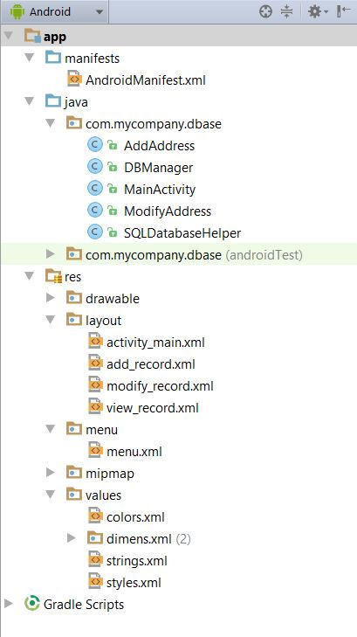The image size is (357, 637).
Task: Expand the drawable folder
Action: point(51,298)
